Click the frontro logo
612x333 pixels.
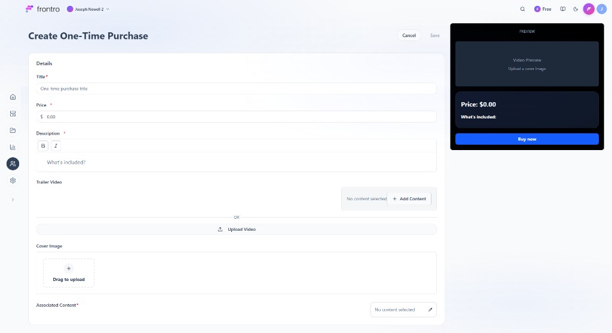(42, 9)
